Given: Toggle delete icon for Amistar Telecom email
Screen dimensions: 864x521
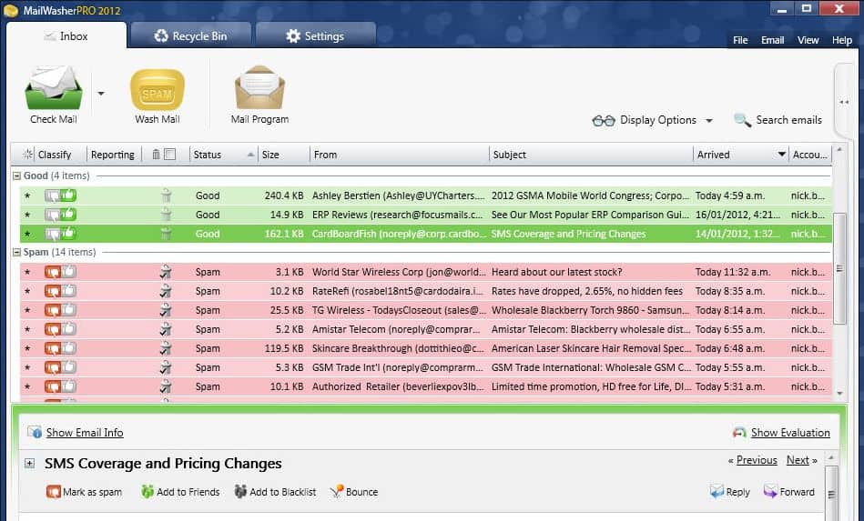Looking at the screenshot, I should (x=166, y=329).
